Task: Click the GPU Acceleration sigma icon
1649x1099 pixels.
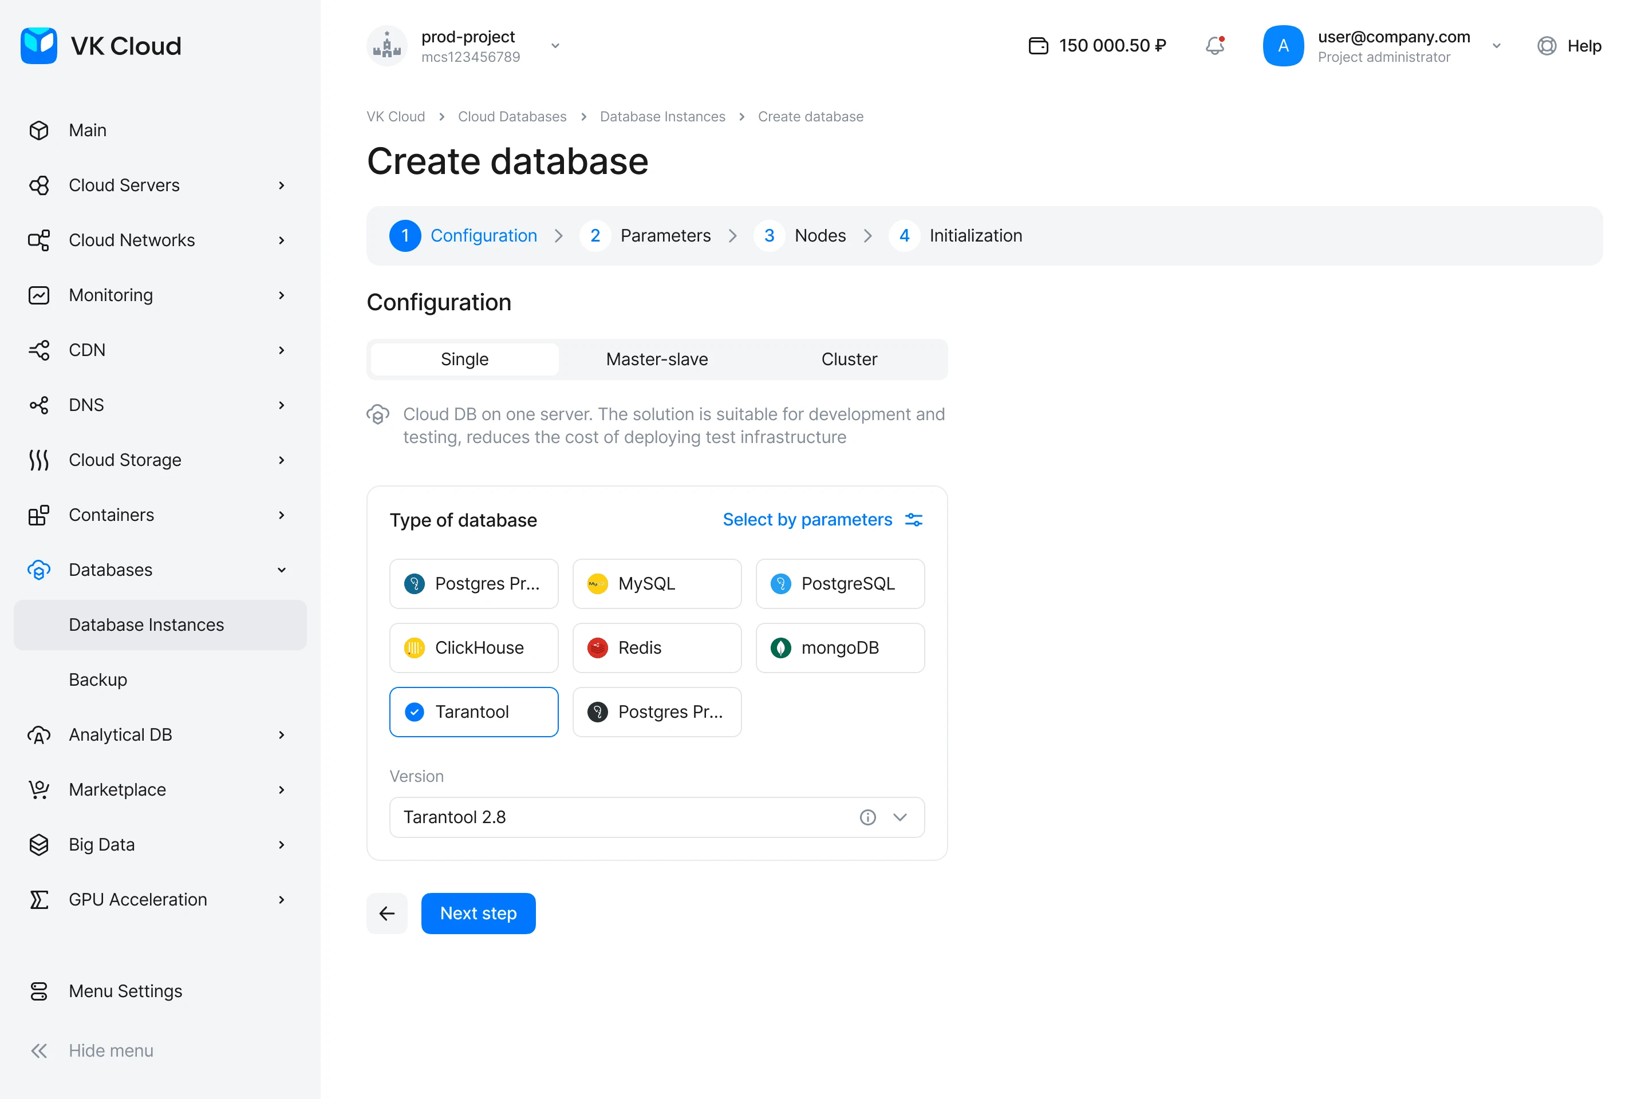Action: coord(40,899)
